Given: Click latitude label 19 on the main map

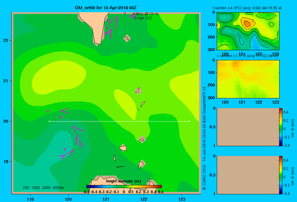Looking at the screenshot, I should [6, 162].
